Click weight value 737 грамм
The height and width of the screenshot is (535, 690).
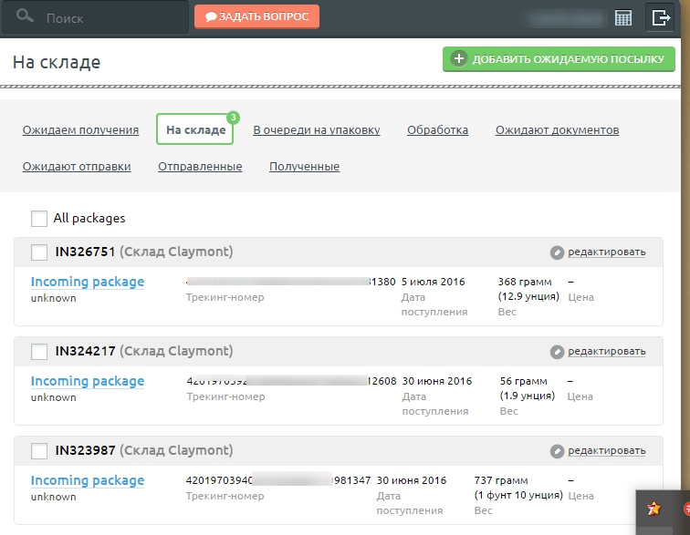point(501,480)
